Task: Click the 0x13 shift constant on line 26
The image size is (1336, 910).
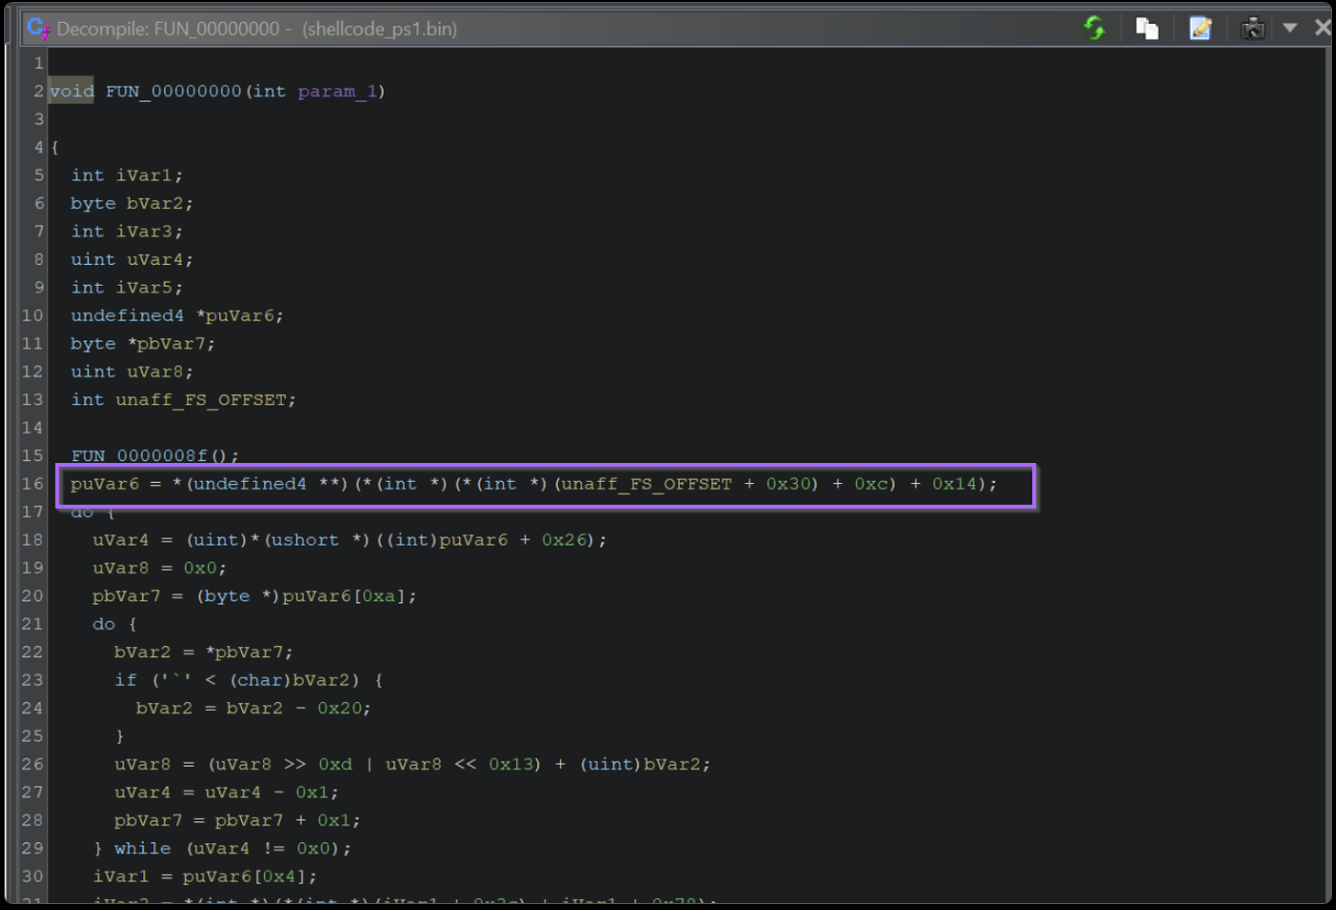Action: click(510, 765)
